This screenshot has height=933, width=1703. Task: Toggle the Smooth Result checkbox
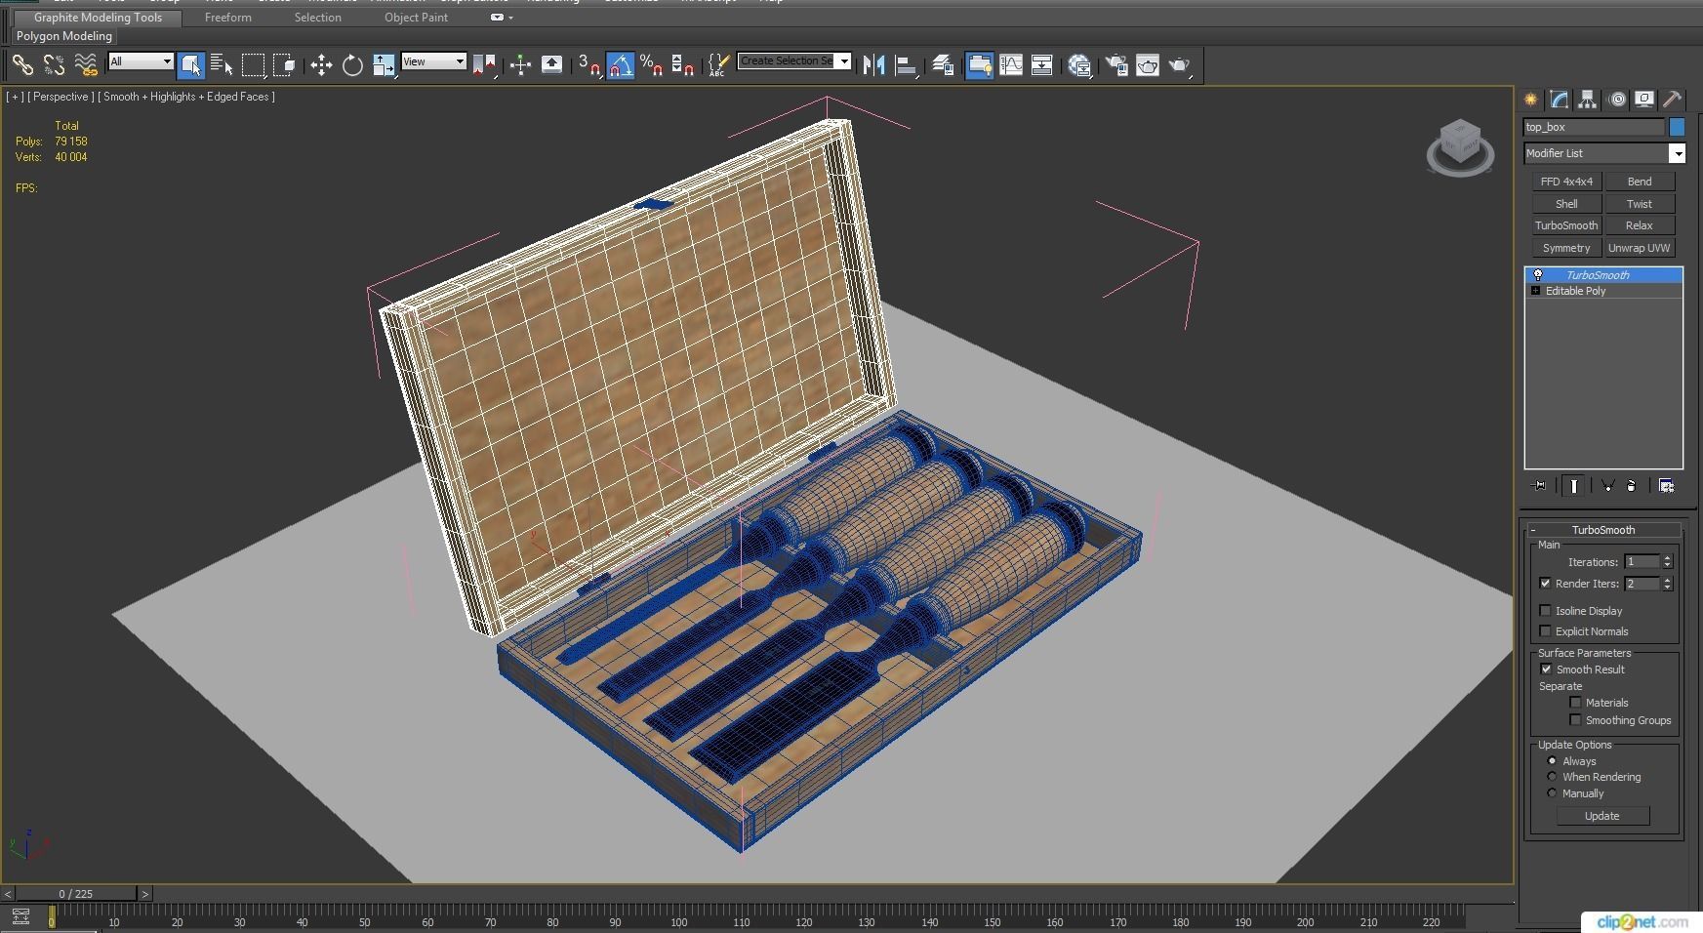(x=1546, y=669)
